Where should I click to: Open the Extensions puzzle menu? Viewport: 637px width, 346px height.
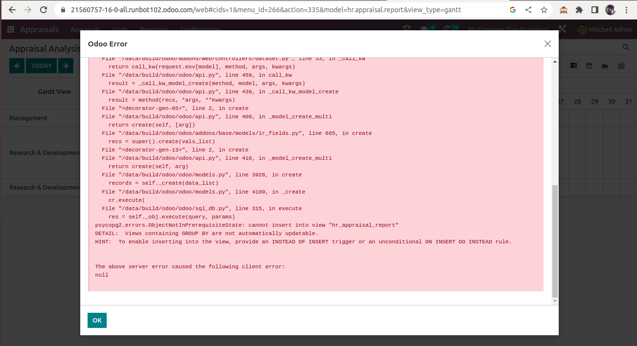tap(579, 10)
